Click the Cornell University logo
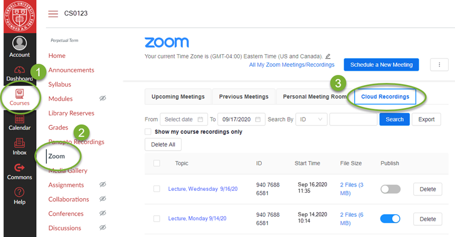This screenshot has height=237, width=455. click(20, 16)
